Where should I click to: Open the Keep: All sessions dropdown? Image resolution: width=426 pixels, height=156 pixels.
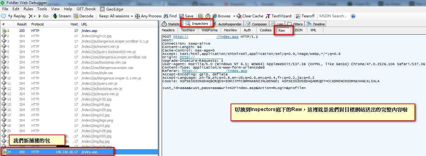pyautogui.click(x=116, y=16)
